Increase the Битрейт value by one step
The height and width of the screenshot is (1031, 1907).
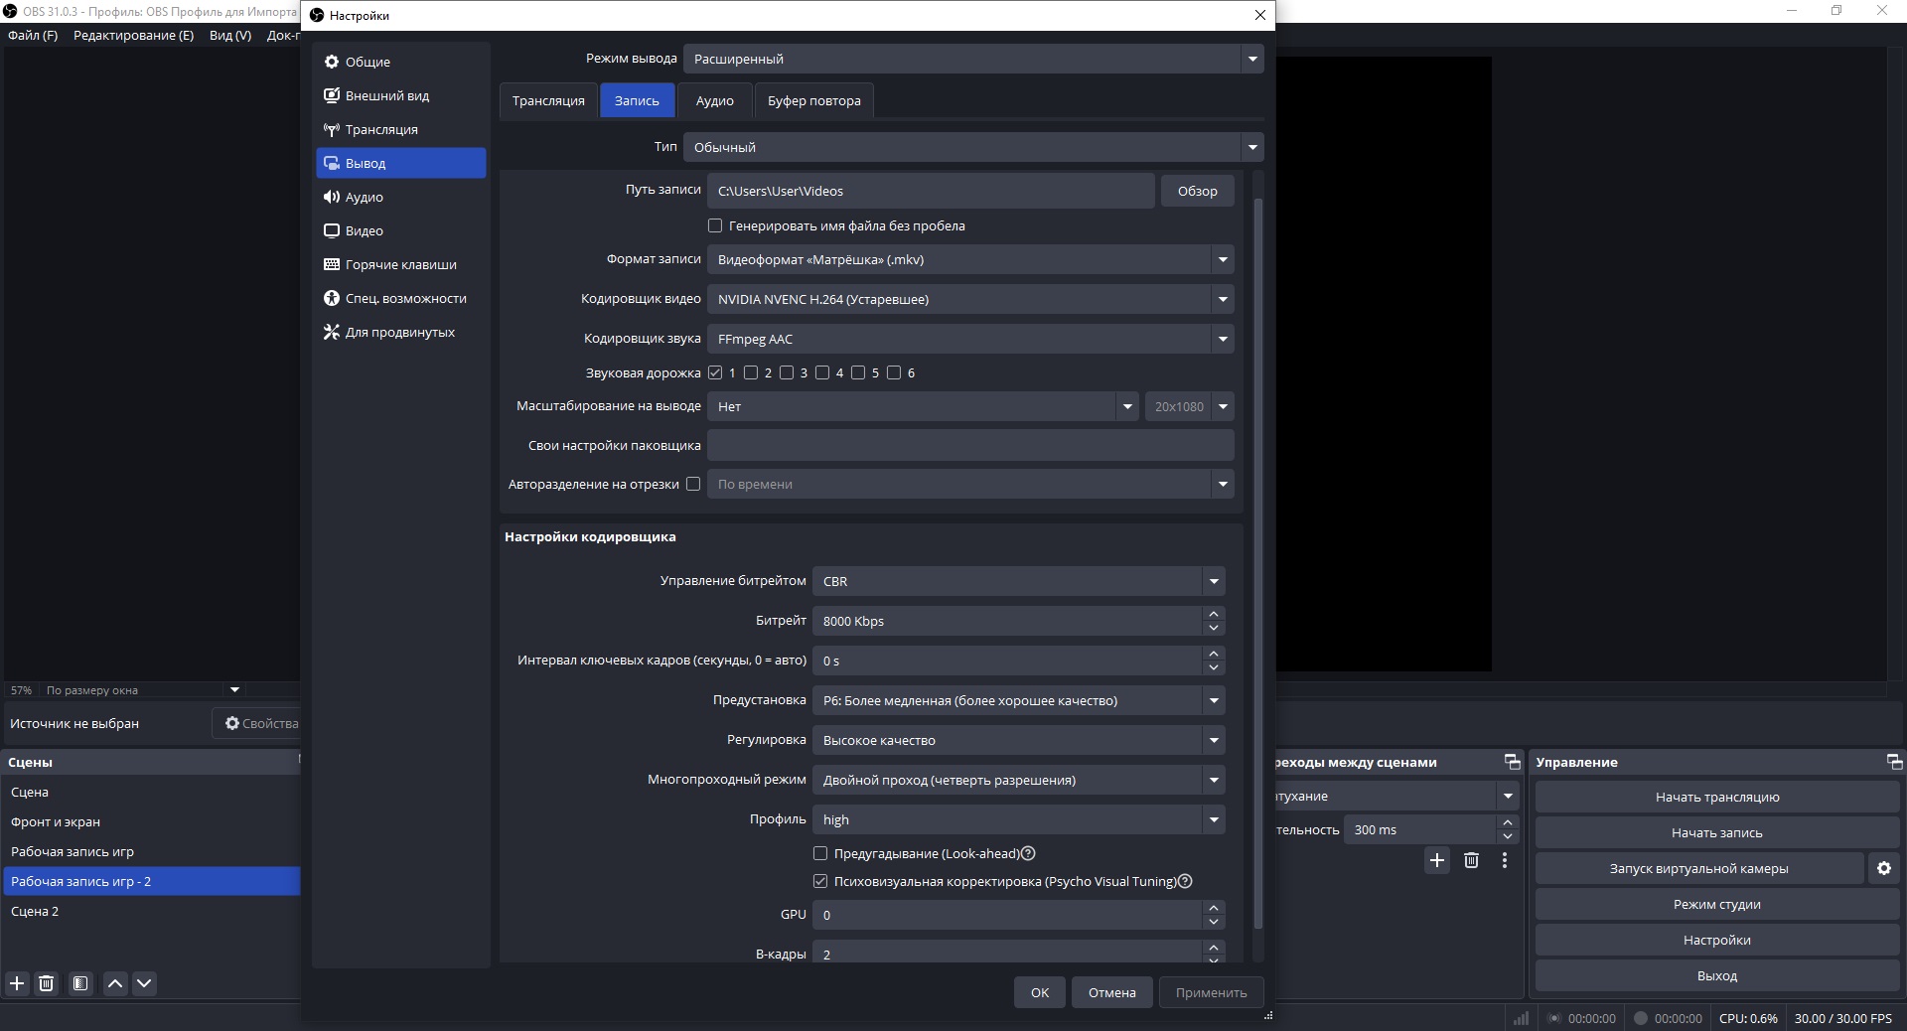[1214, 614]
